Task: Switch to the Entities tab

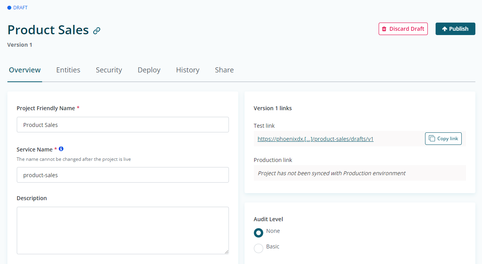Action: (68, 70)
